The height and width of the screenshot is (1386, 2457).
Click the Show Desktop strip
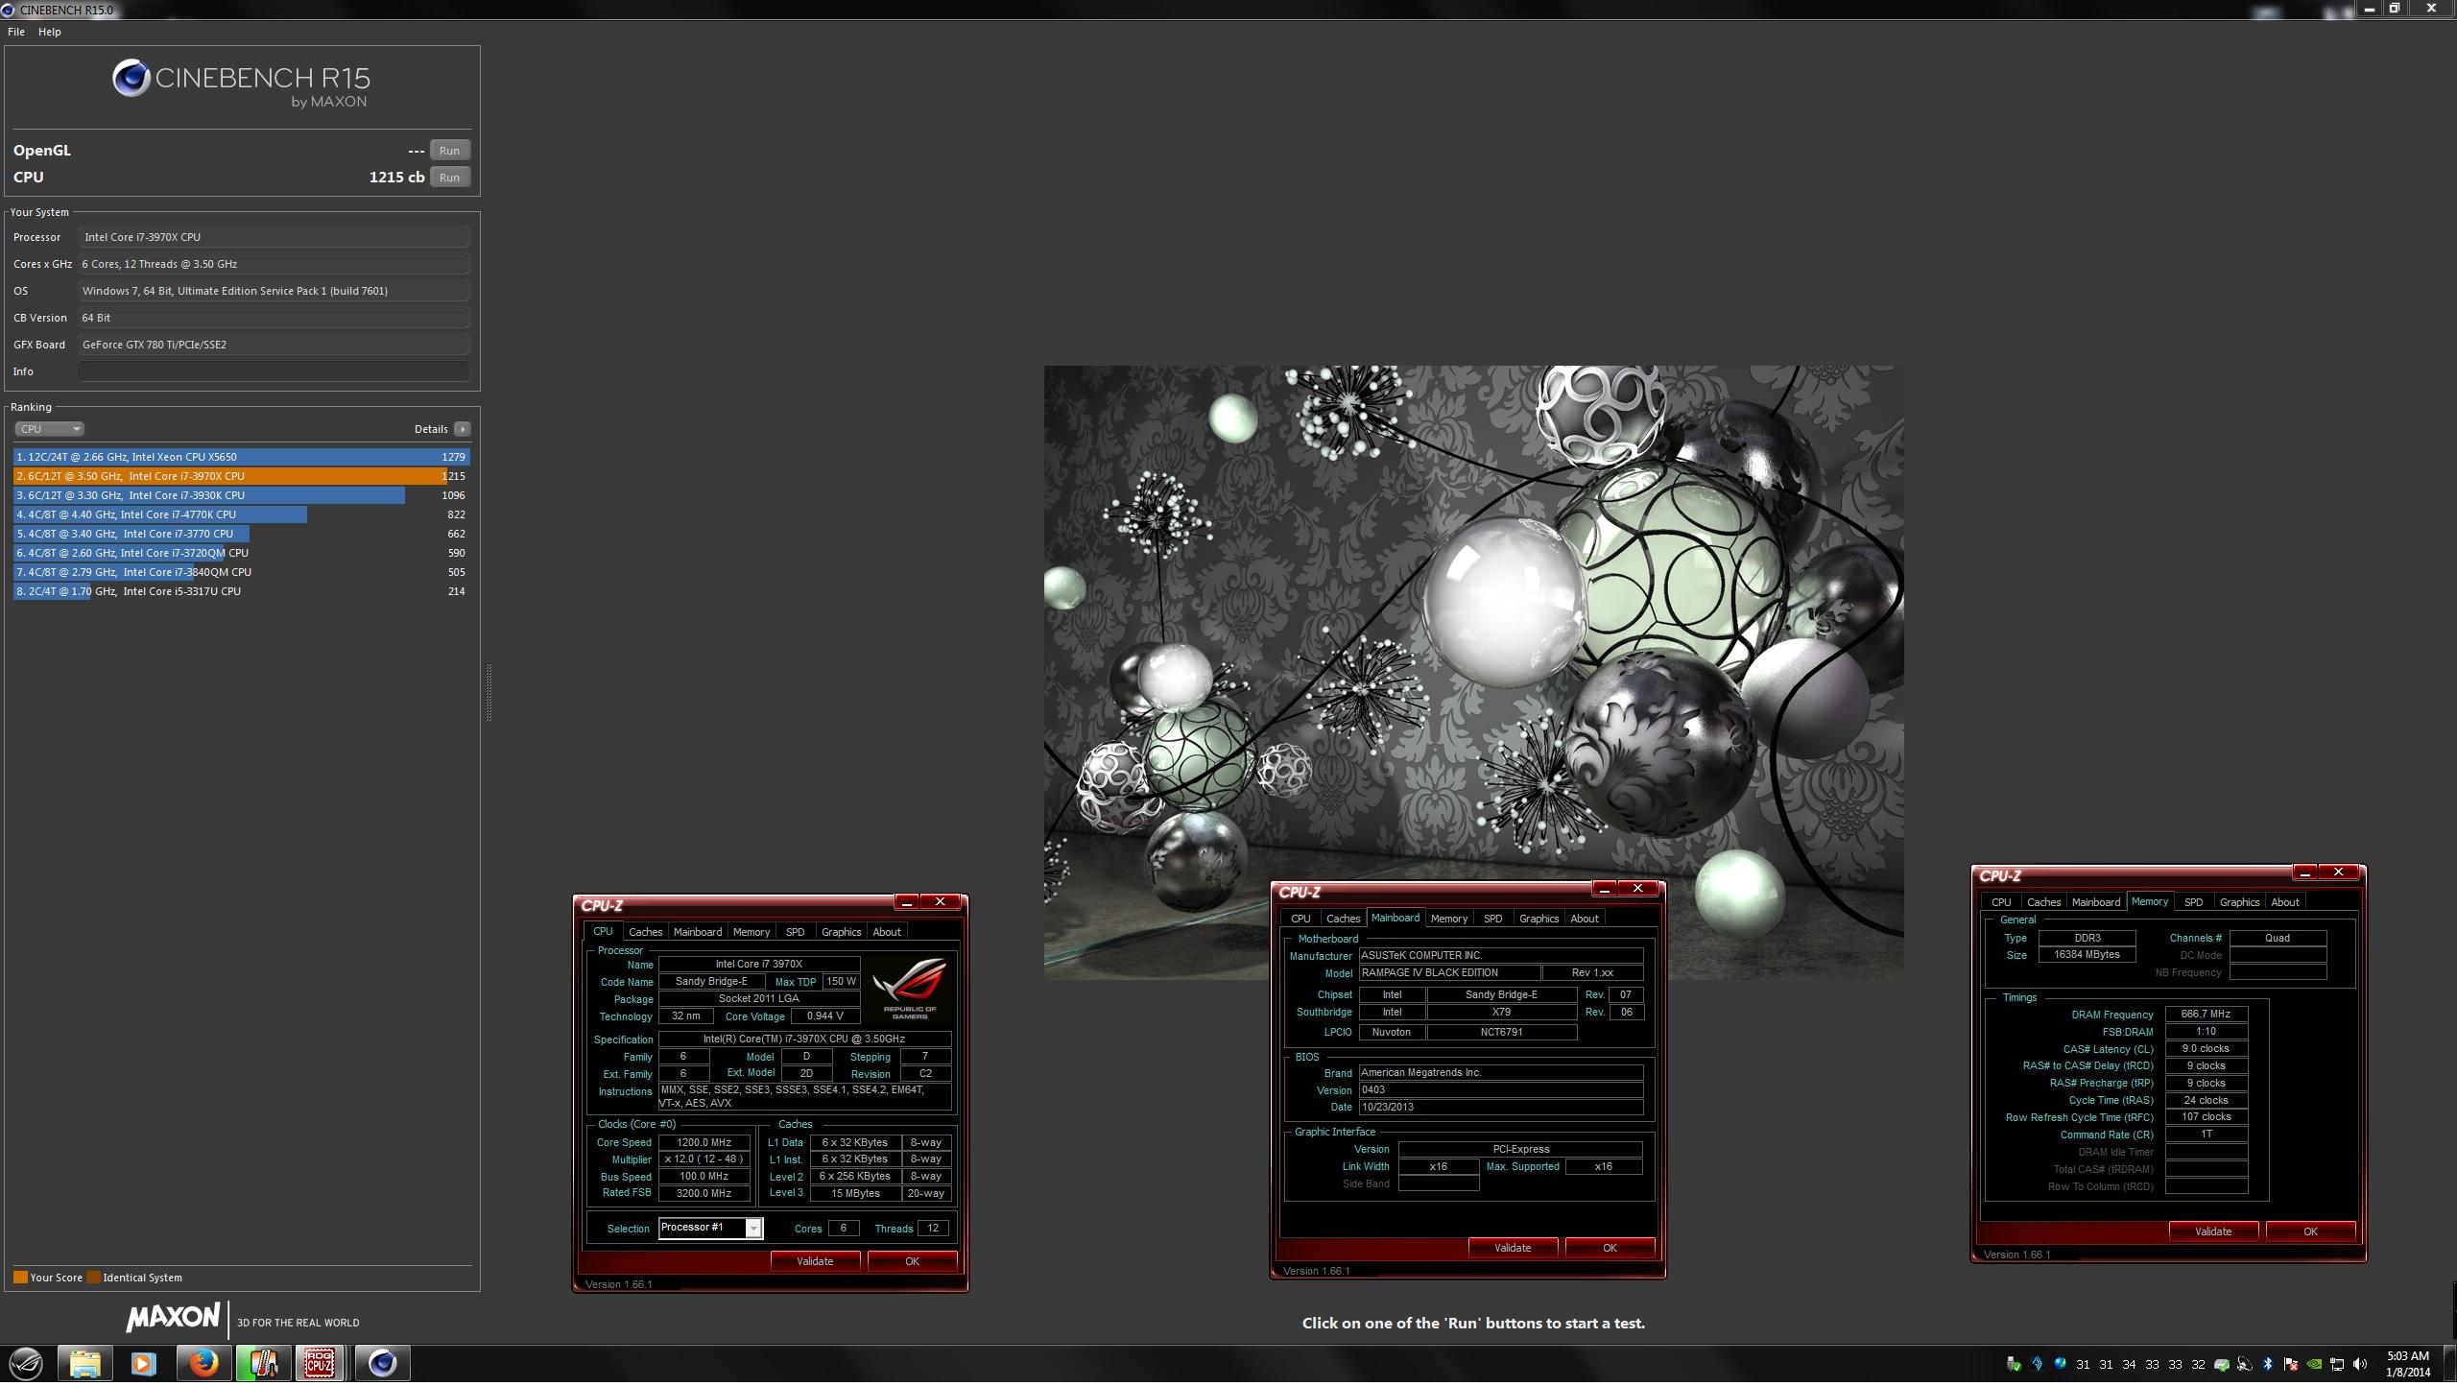(2449, 1365)
